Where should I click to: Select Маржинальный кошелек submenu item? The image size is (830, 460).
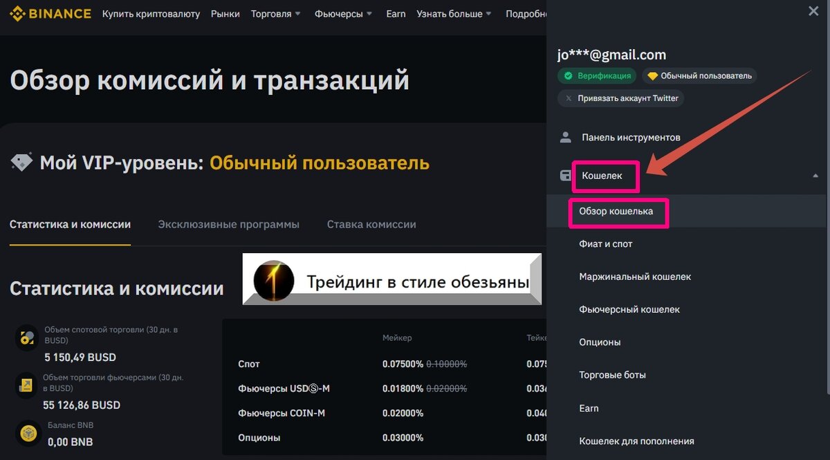tap(635, 277)
